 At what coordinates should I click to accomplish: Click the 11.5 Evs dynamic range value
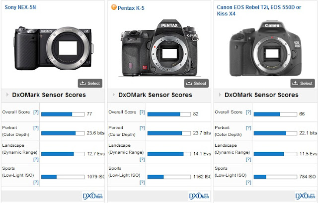click(x=308, y=154)
